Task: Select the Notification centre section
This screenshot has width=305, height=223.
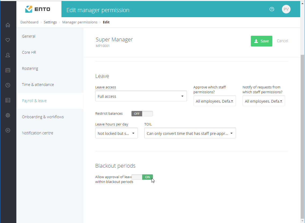Action: [x=50, y=133]
